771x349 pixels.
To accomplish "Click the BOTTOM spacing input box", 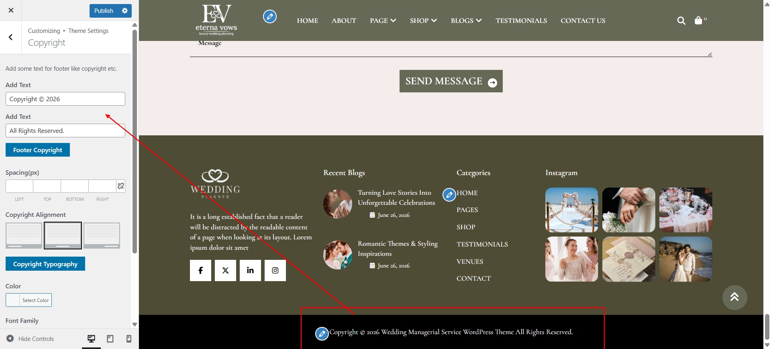I will (75, 186).
